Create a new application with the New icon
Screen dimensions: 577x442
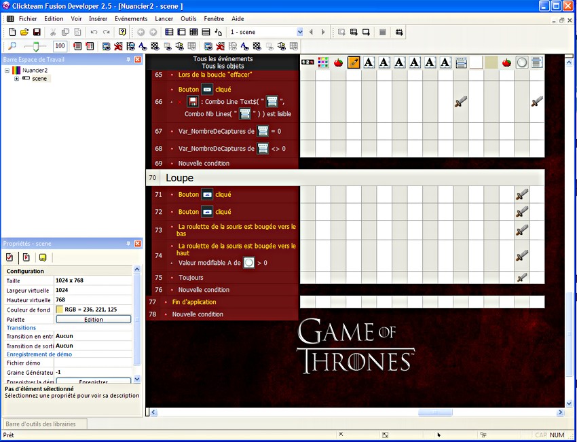[12, 32]
